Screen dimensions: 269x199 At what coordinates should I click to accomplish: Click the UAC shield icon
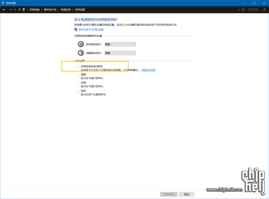76,29
